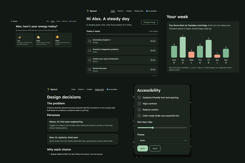Click the 25 min badge on Review lab notes
245x163 pixels.
(x=153, y=70)
